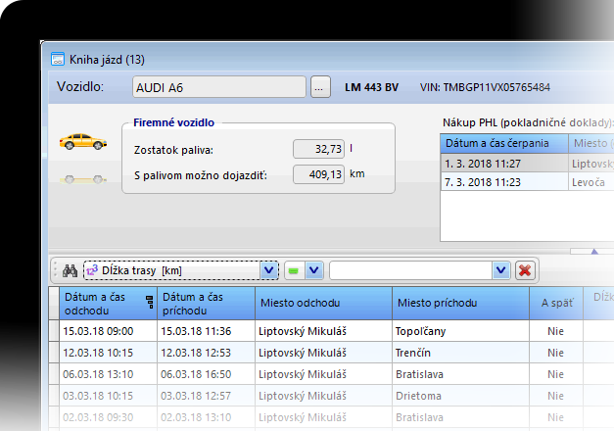Select the trip departing 03.03.18 10:15
614x431 pixels.
click(x=108, y=396)
